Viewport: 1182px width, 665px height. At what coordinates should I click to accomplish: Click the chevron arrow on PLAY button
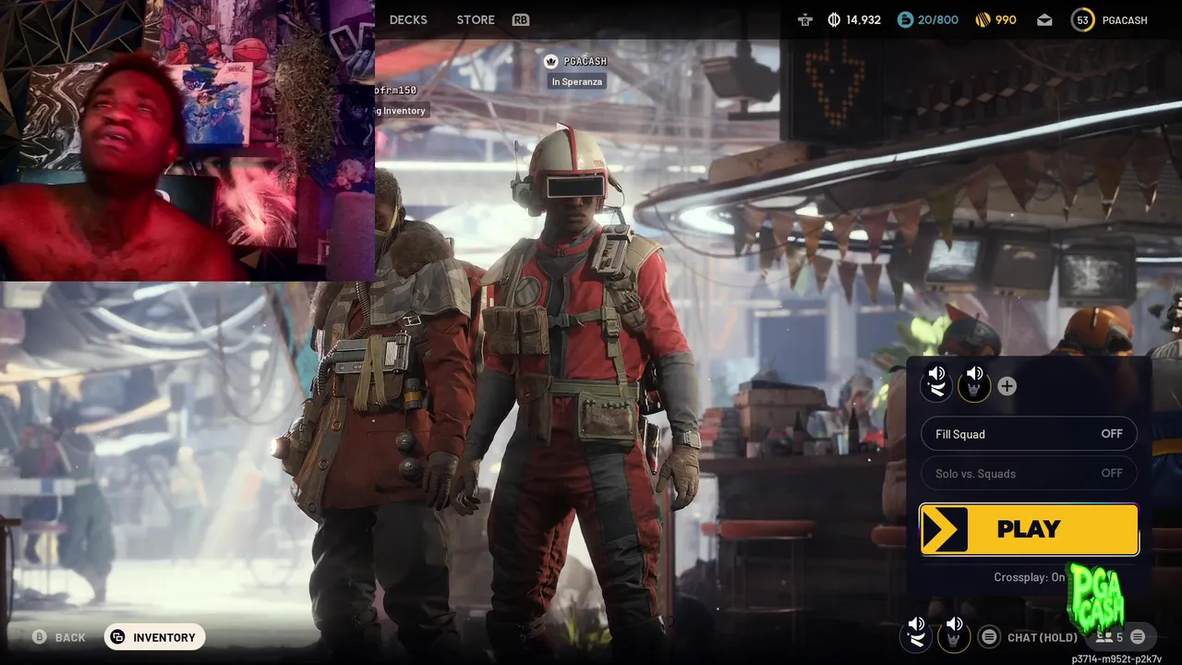click(945, 529)
